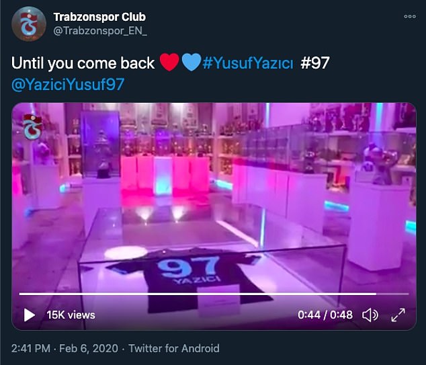Click the red heart emoji
The image size is (426, 365).
(x=169, y=63)
